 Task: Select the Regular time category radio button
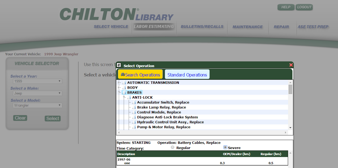(173, 147)
